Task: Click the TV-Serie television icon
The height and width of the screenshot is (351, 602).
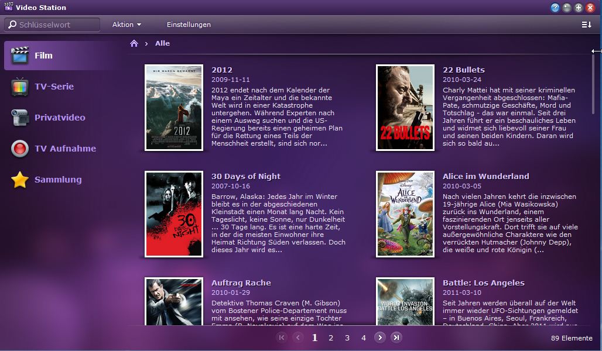Action: (x=19, y=87)
